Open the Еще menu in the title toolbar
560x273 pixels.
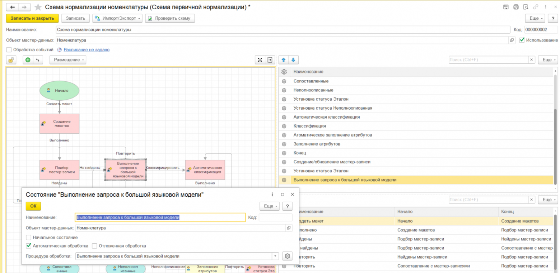tap(535, 18)
